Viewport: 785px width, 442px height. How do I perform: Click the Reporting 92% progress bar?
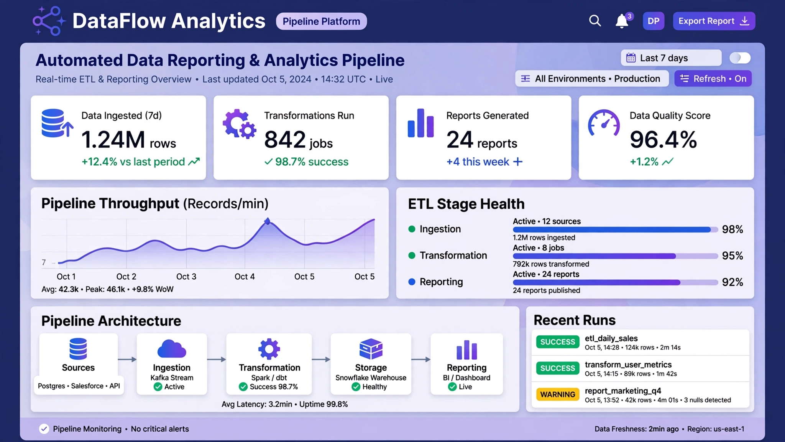615,282
